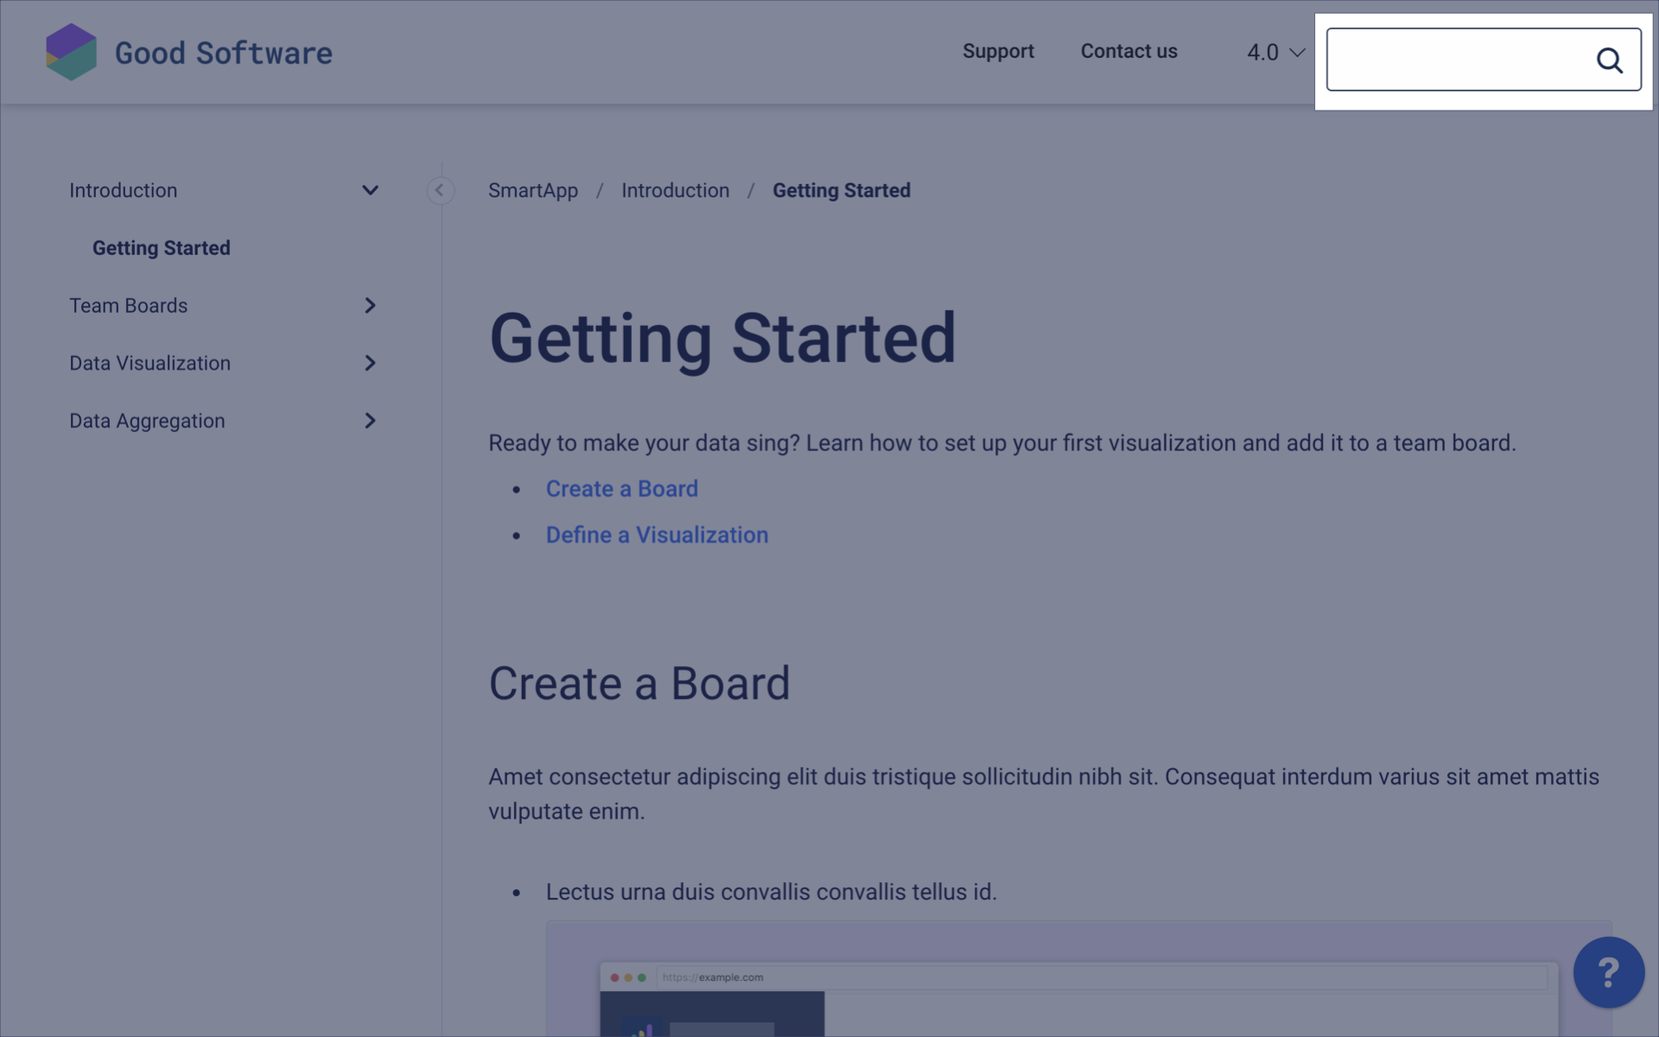Select Getting Started in the sidebar
This screenshot has height=1037, width=1659.
click(x=162, y=248)
